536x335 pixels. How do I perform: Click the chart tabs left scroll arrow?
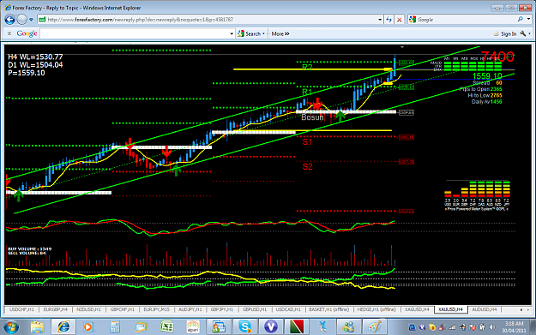521,310
